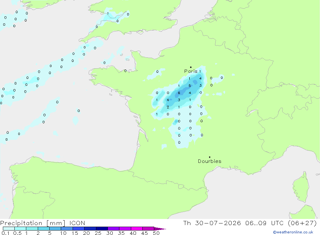This screenshot has width=320, height=235.
Task: Click the legend label '25'
Action: pyautogui.click(x=98, y=233)
